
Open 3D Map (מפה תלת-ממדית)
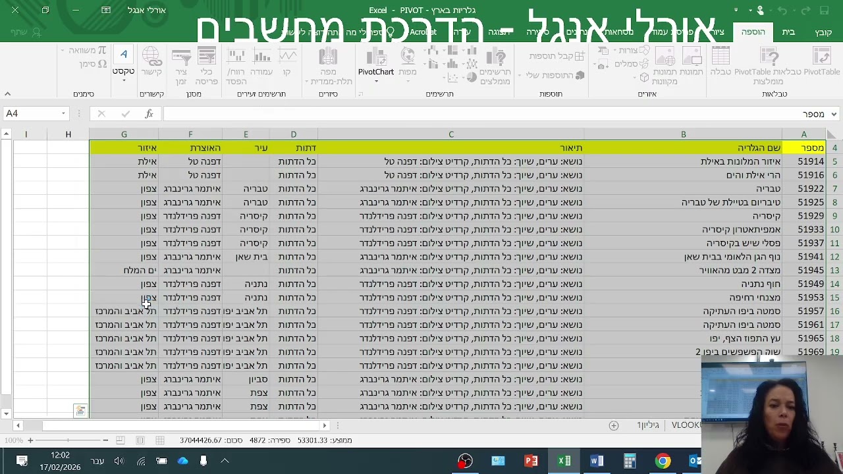click(x=328, y=66)
